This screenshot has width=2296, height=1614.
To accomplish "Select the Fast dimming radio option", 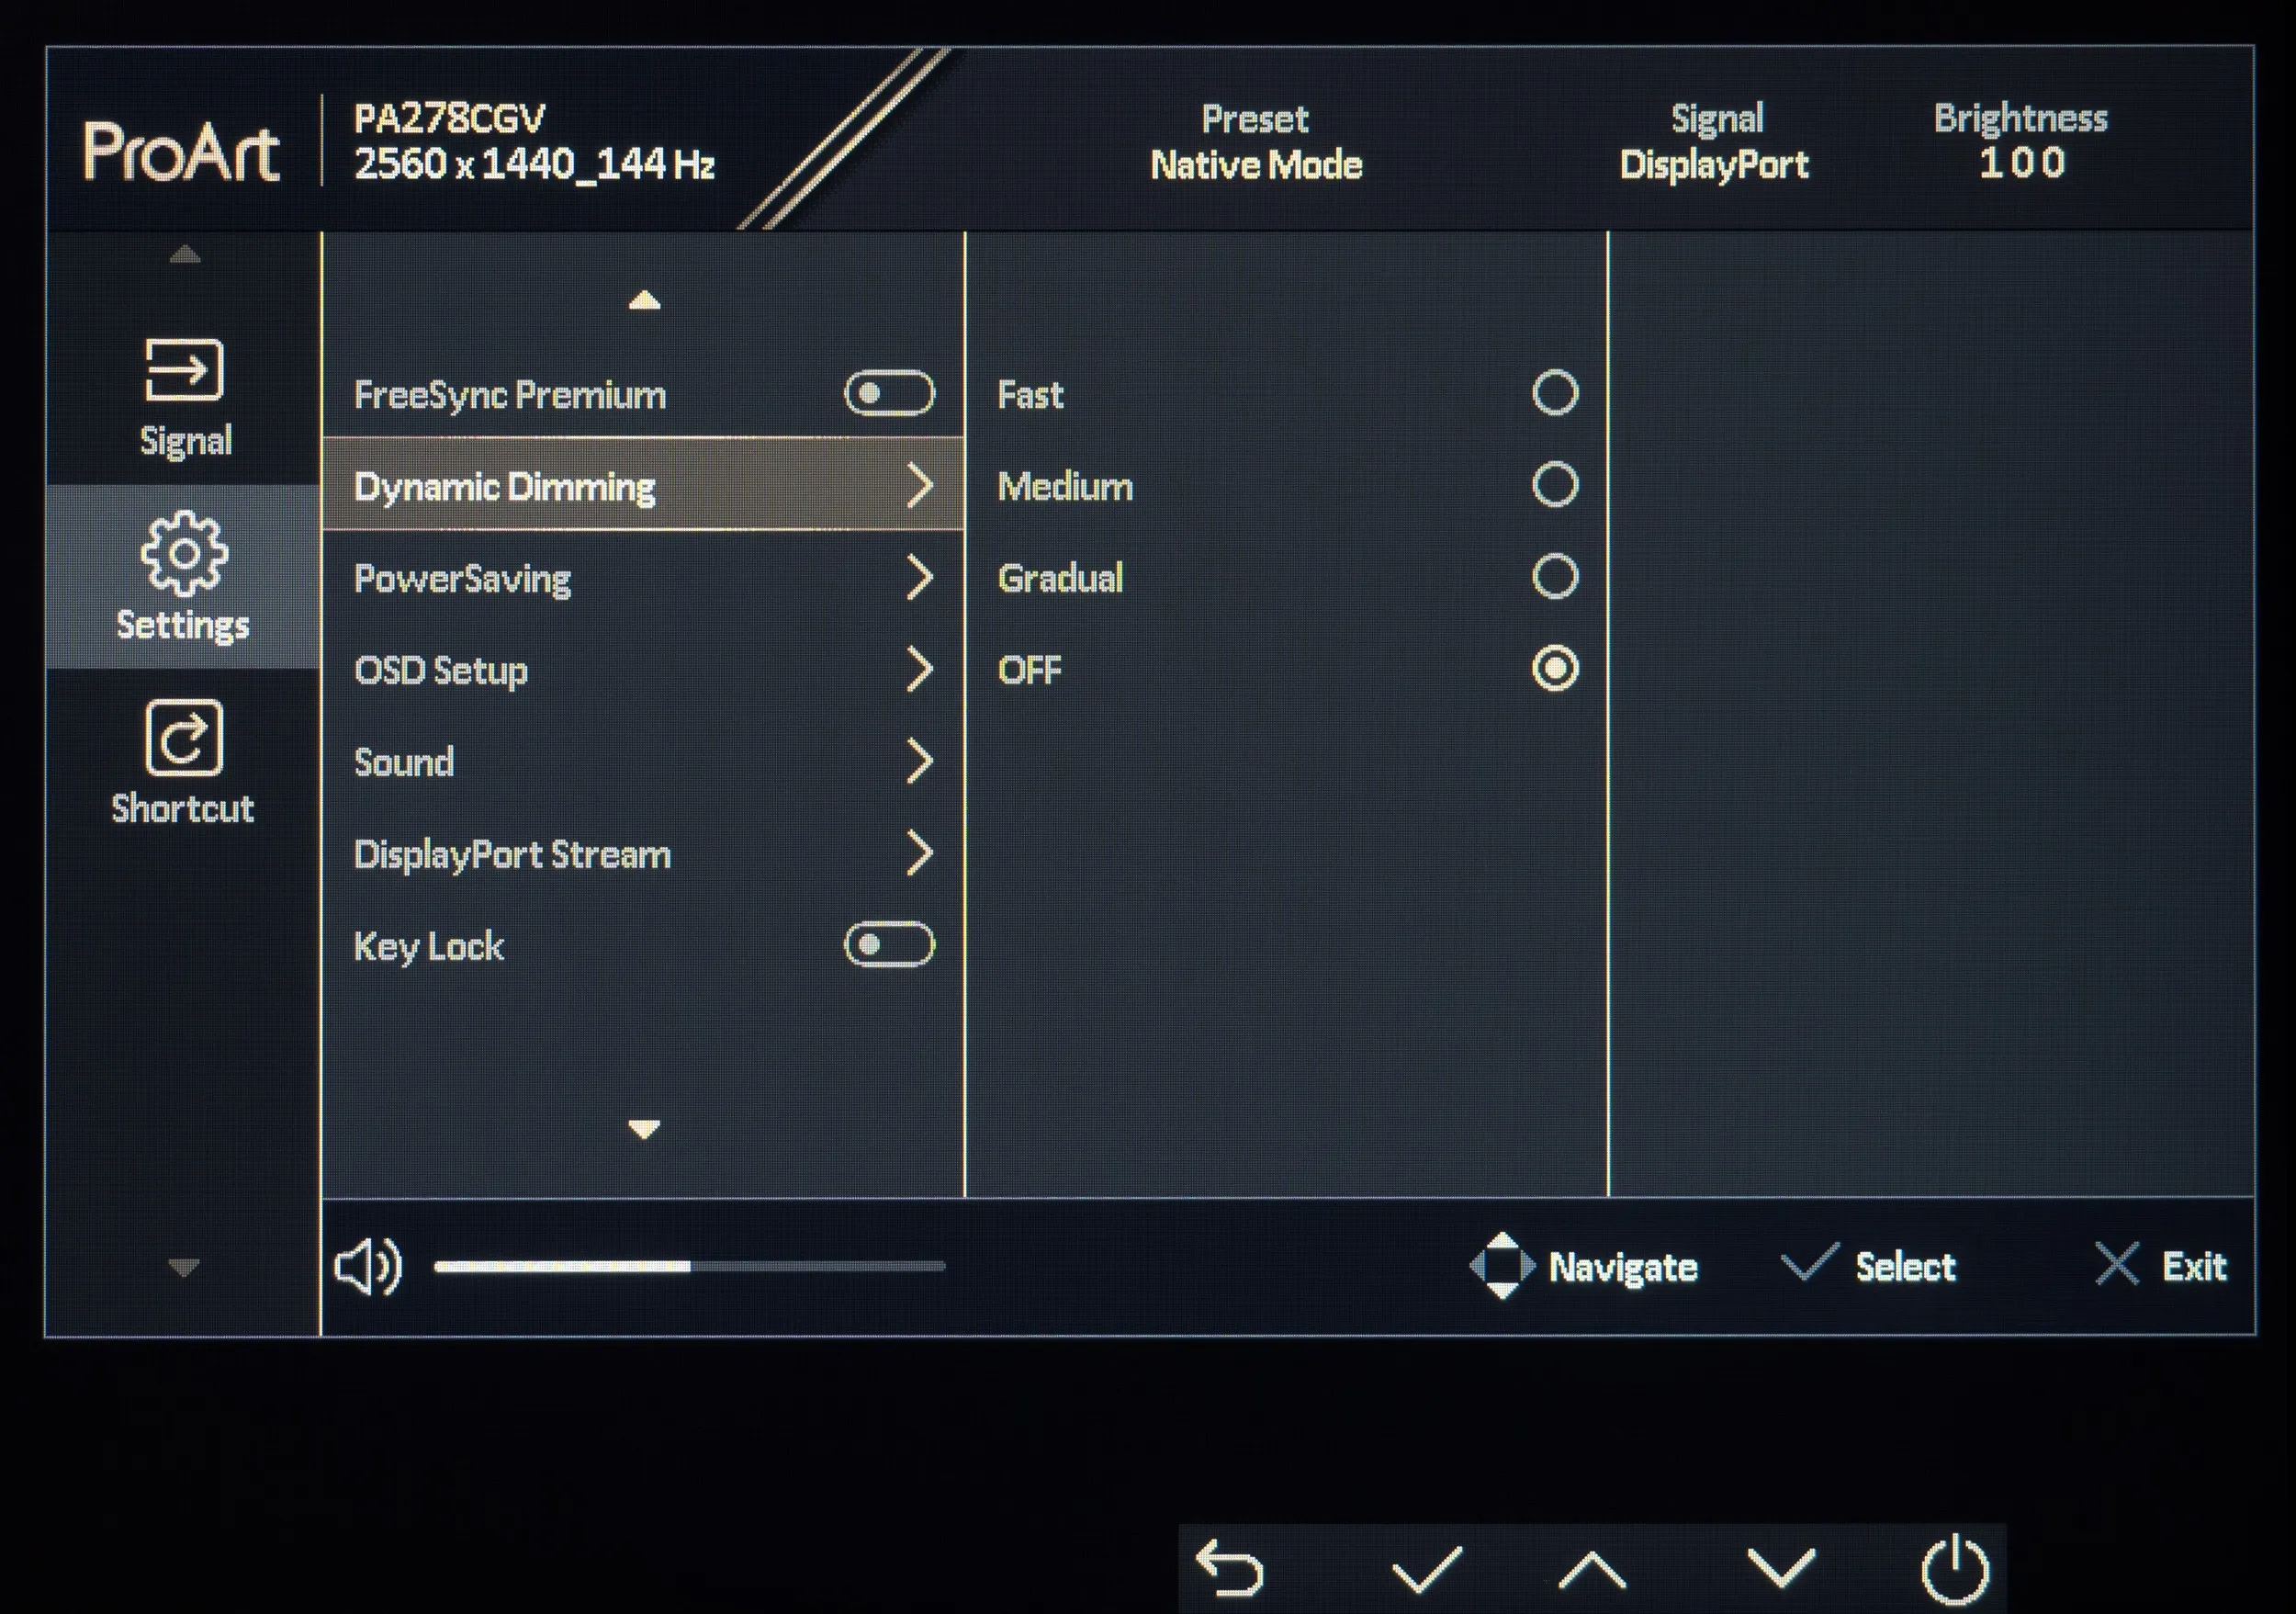I will pyautogui.click(x=1554, y=393).
